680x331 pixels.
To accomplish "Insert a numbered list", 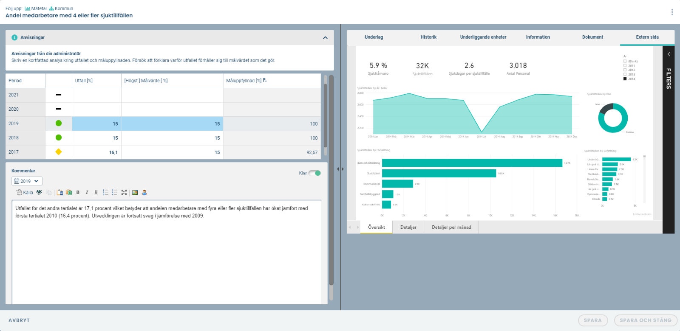I will 105,193.
